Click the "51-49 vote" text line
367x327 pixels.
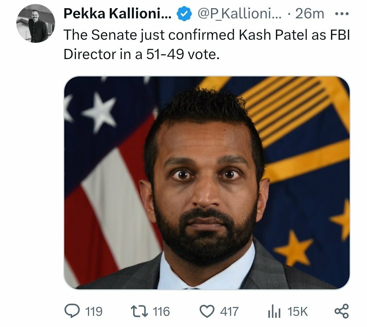click(x=183, y=54)
